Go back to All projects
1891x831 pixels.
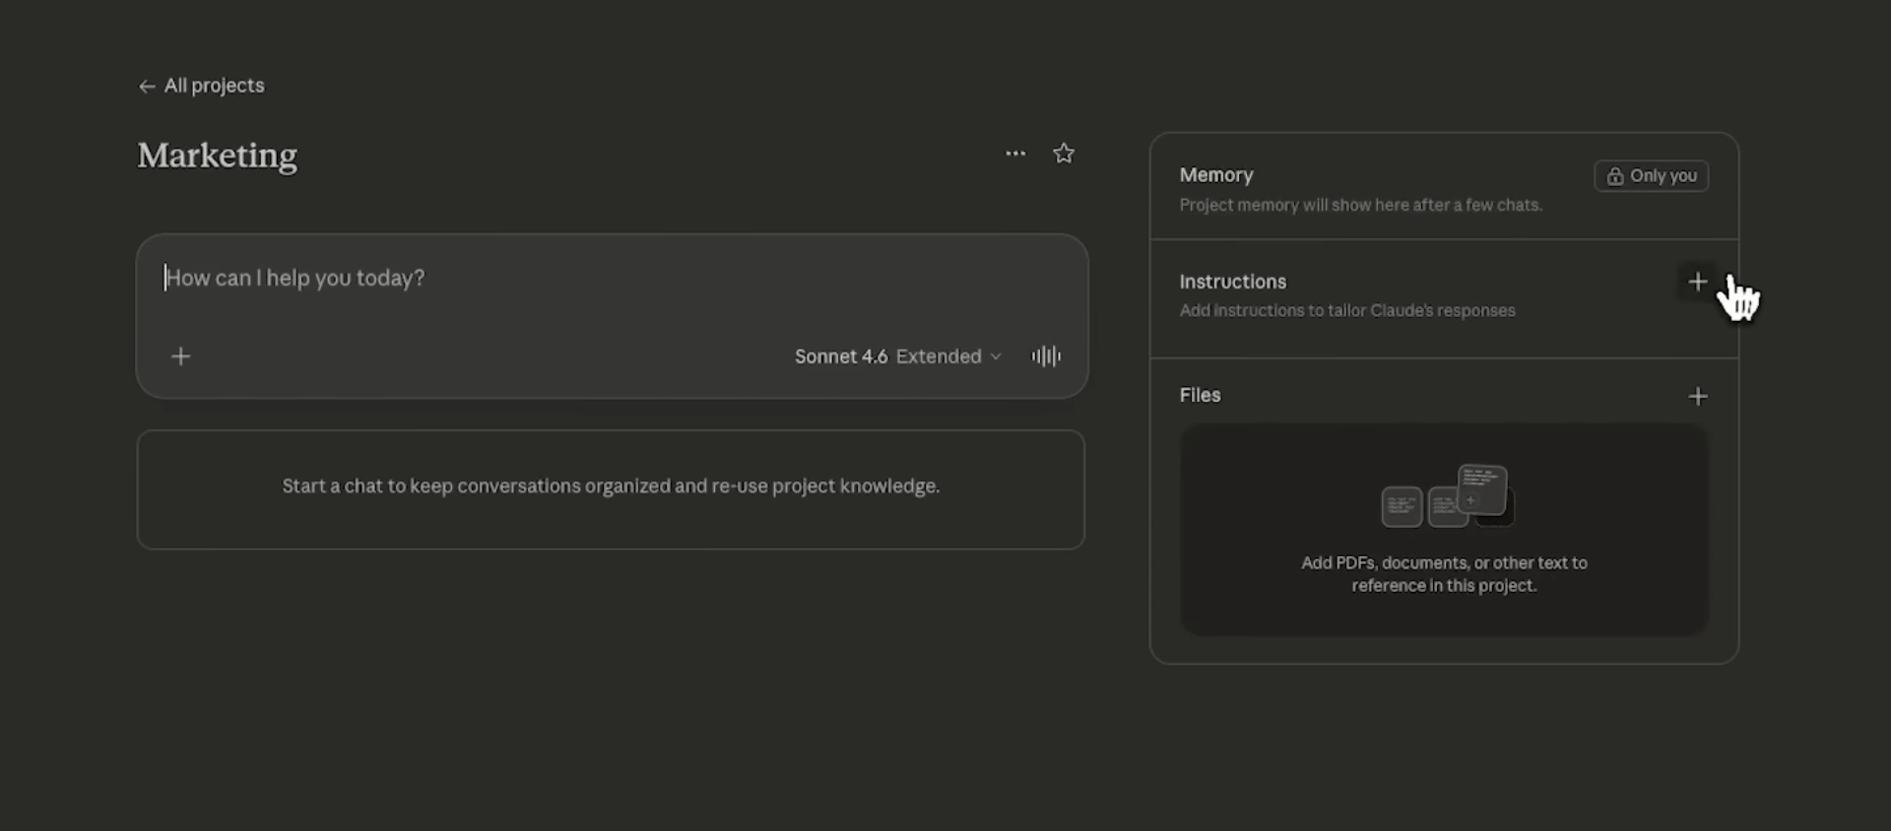click(x=201, y=86)
